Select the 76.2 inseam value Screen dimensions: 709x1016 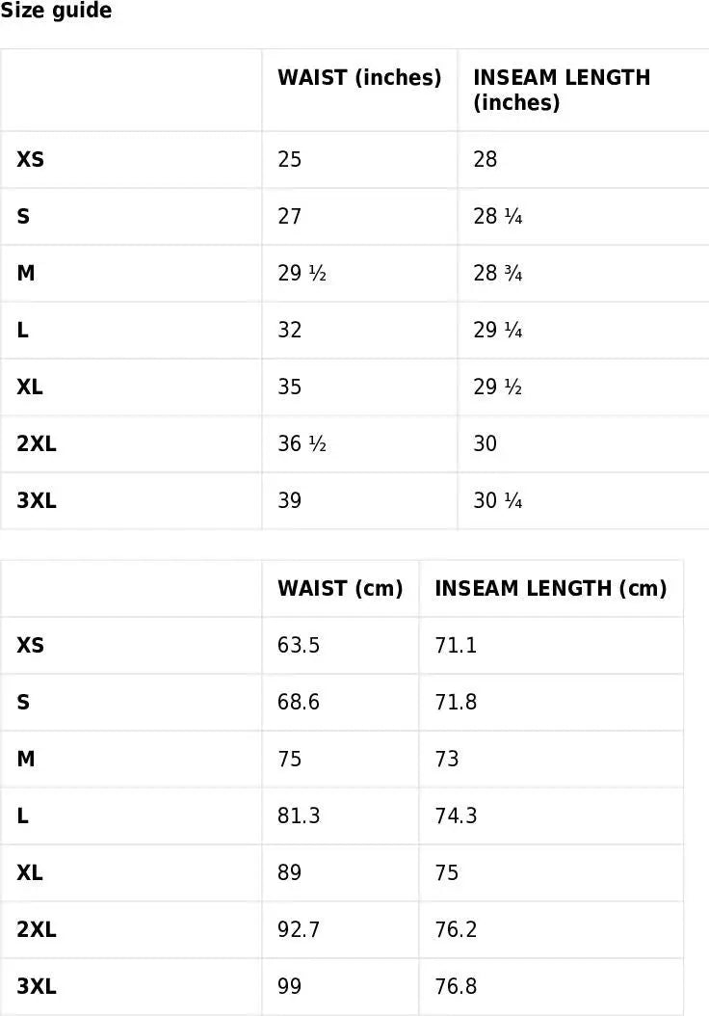click(x=456, y=929)
